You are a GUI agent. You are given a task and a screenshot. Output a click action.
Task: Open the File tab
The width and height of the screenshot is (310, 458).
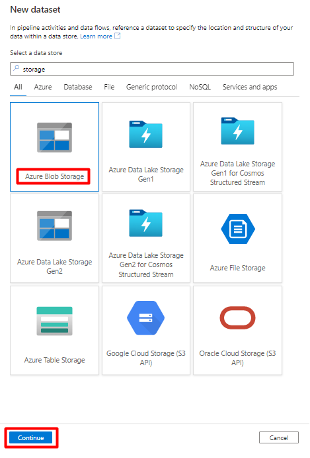[109, 87]
